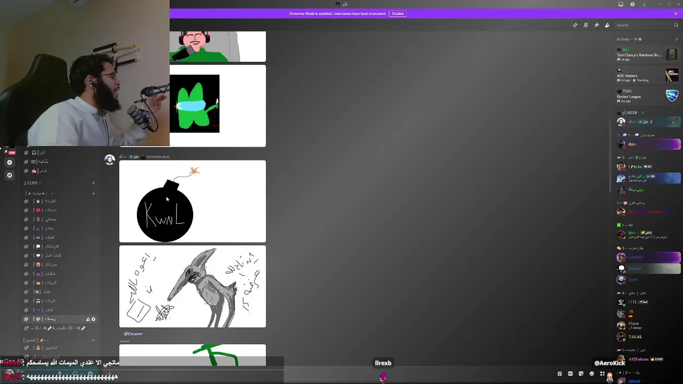Image resolution: width=683 pixels, height=384 pixels.
Task: Select member TALAL in member list
Action: pos(648,337)
